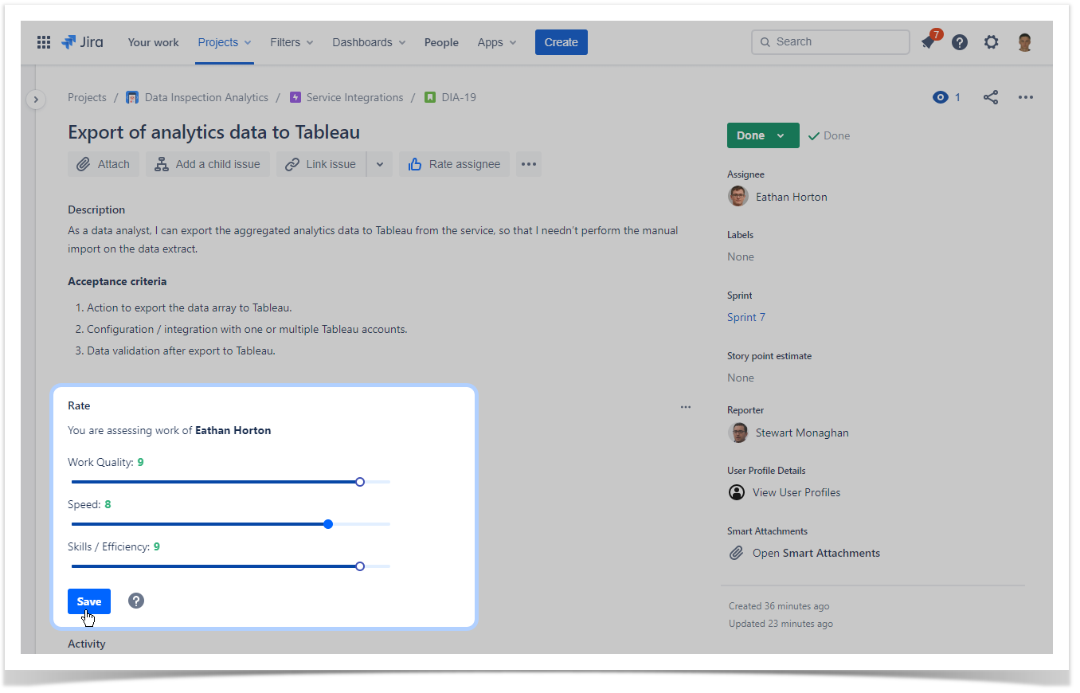Click the reporter name Stewart Monaghan

point(802,433)
